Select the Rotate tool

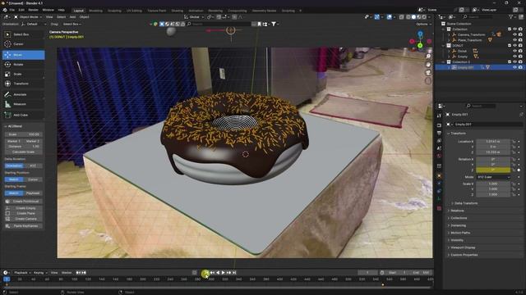click(x=23, y=64)
